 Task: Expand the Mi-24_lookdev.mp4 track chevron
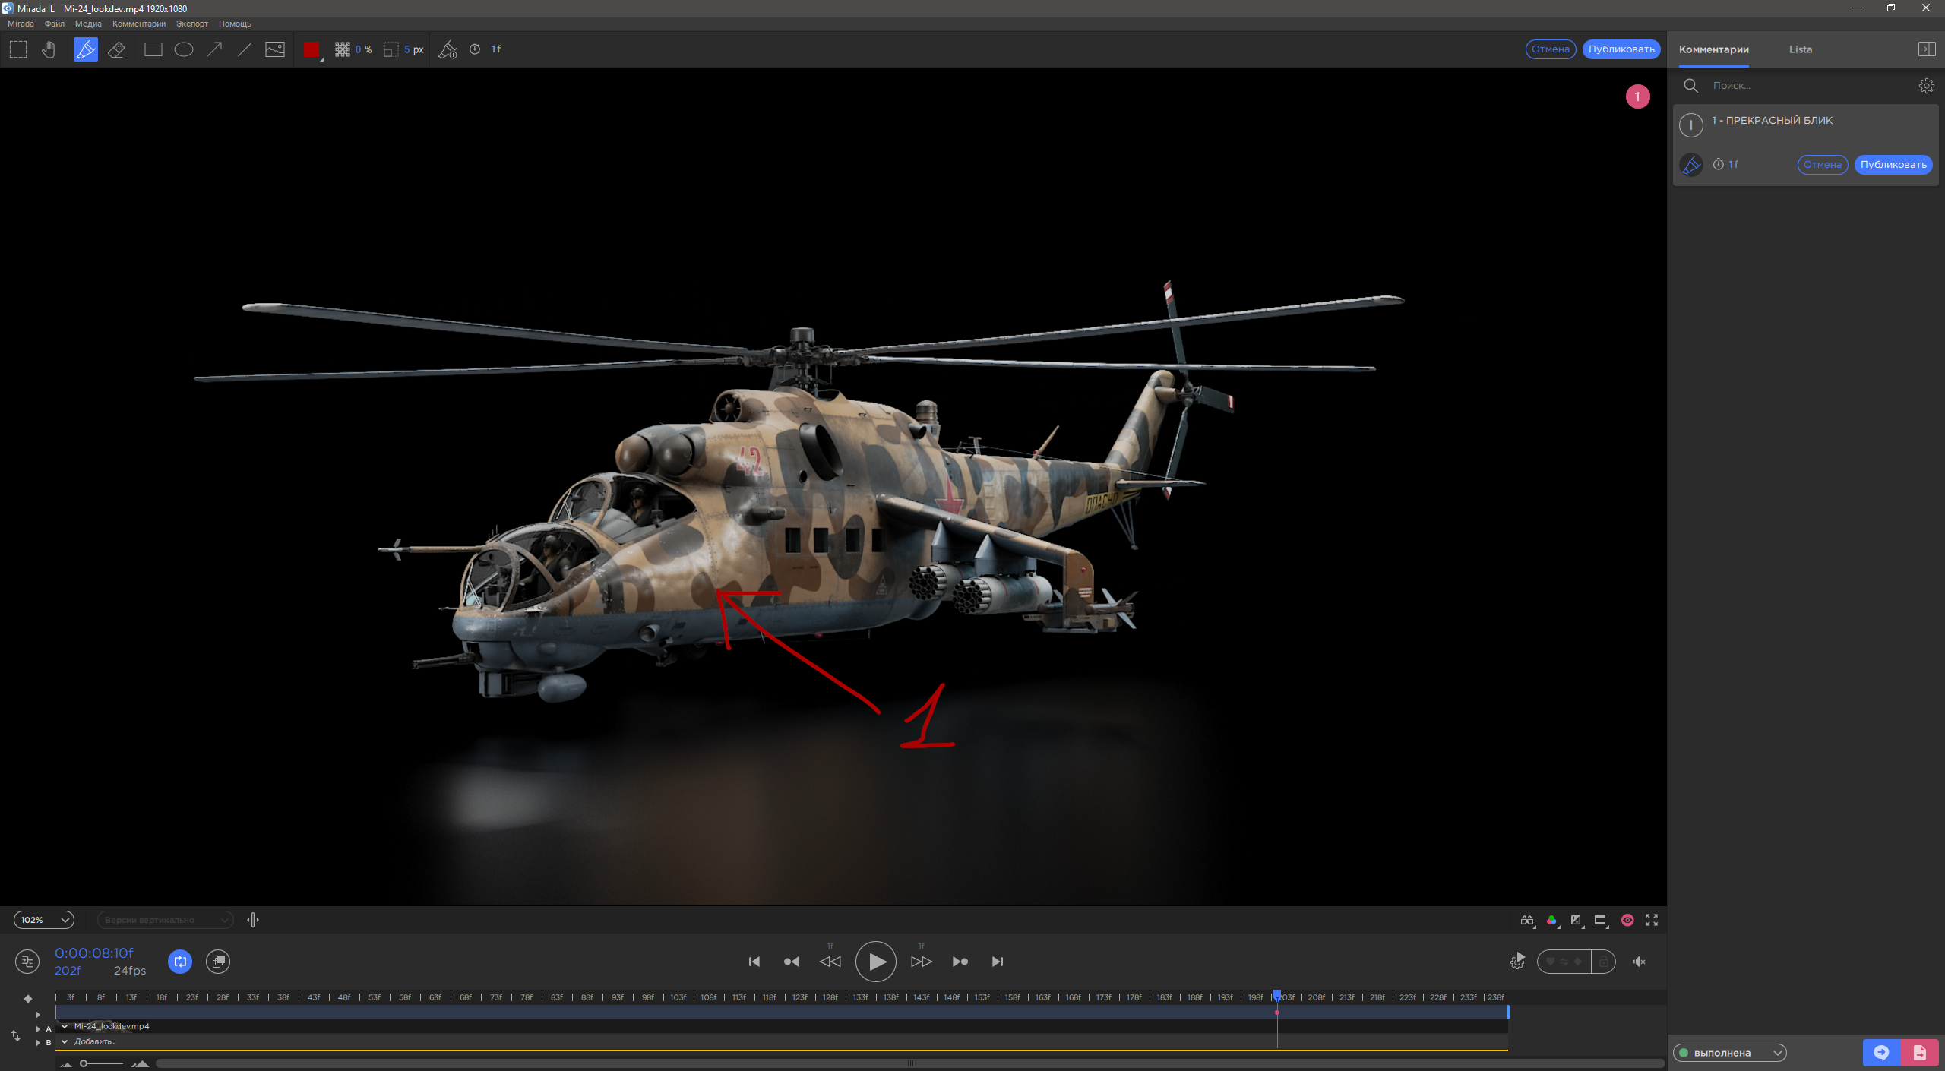[65, 1026]
